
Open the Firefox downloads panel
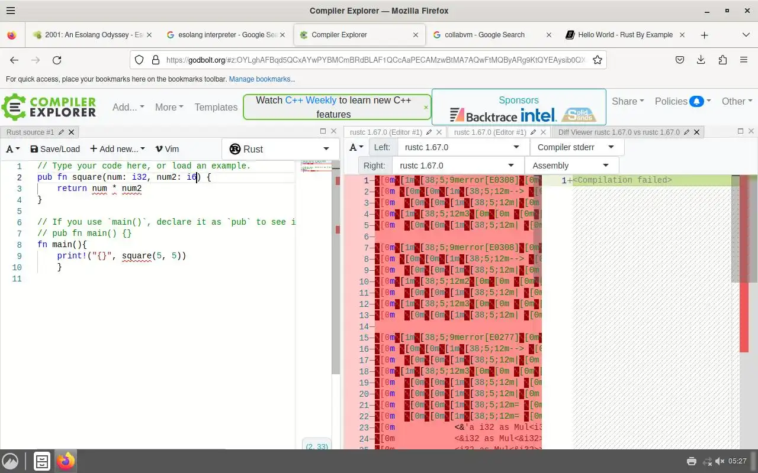tap(701, 60)
